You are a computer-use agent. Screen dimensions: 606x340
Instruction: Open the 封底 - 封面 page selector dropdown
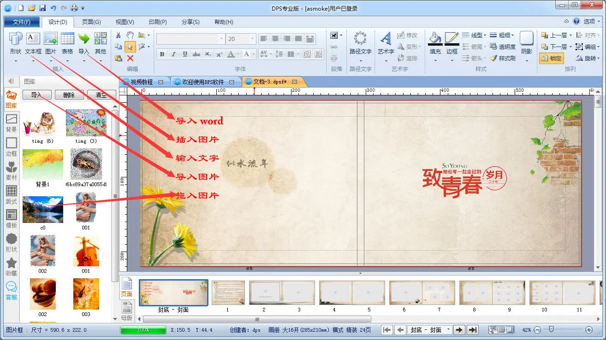[448, 330]
